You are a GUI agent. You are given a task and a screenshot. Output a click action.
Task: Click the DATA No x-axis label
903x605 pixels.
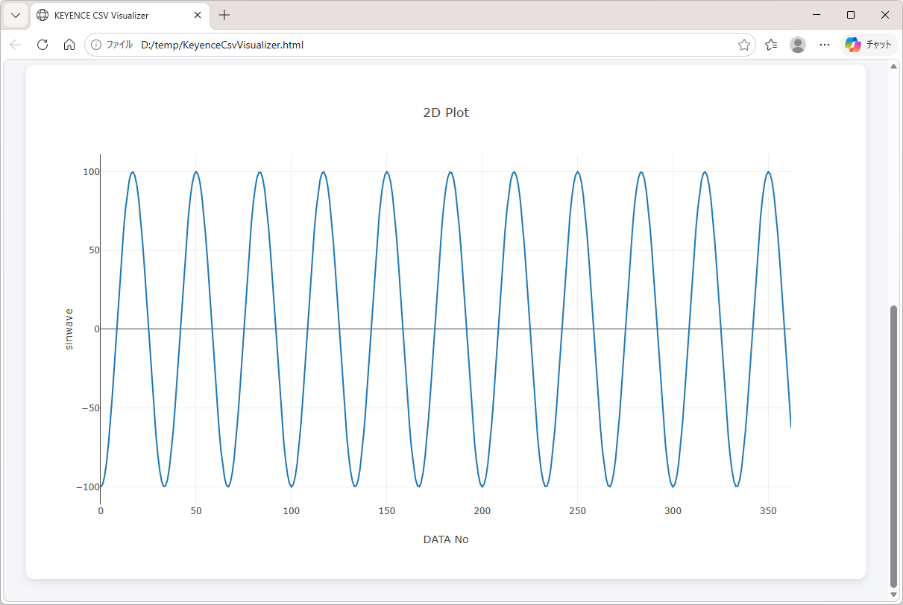tap(446, 539)
